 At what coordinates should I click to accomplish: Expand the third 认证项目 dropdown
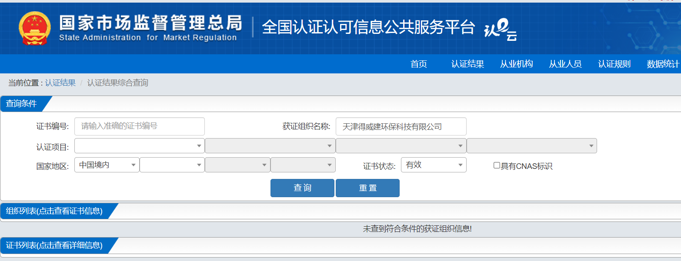pos(401,146)
